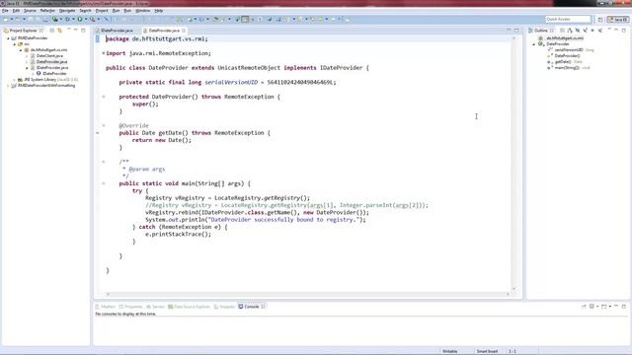Maximize the editor area

point(516,31)
